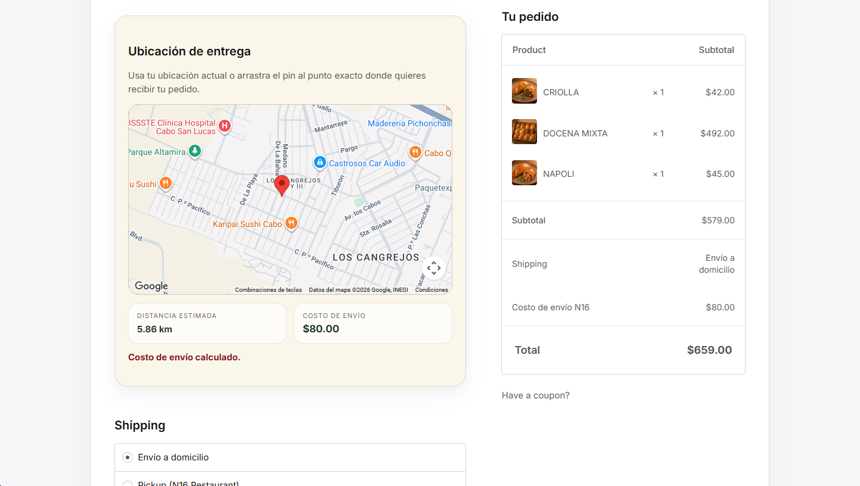
Task: Click the Madereria Pichonchas map label
Action: pos(409,123)
